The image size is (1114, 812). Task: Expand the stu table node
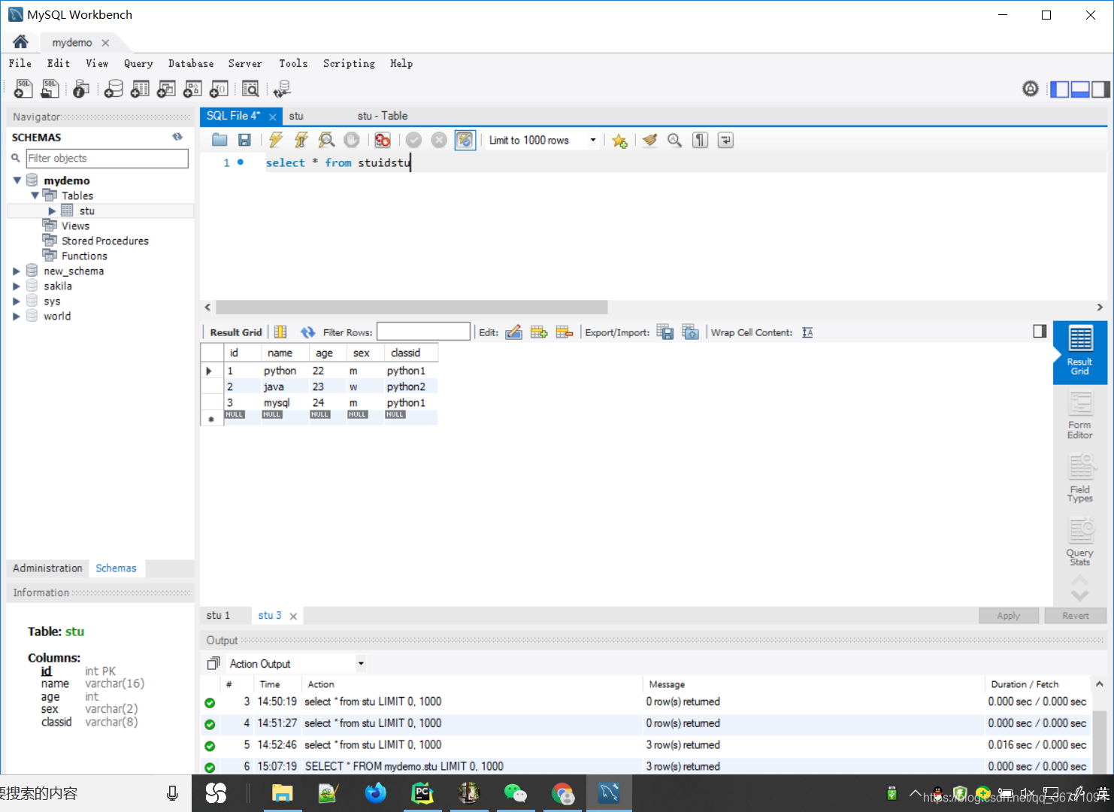[x=52, y=211]
